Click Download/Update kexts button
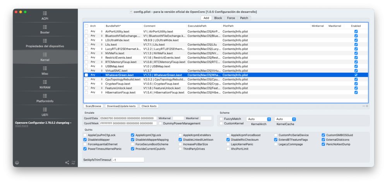The width and height of the screenshot is (387, 184). 122,106
